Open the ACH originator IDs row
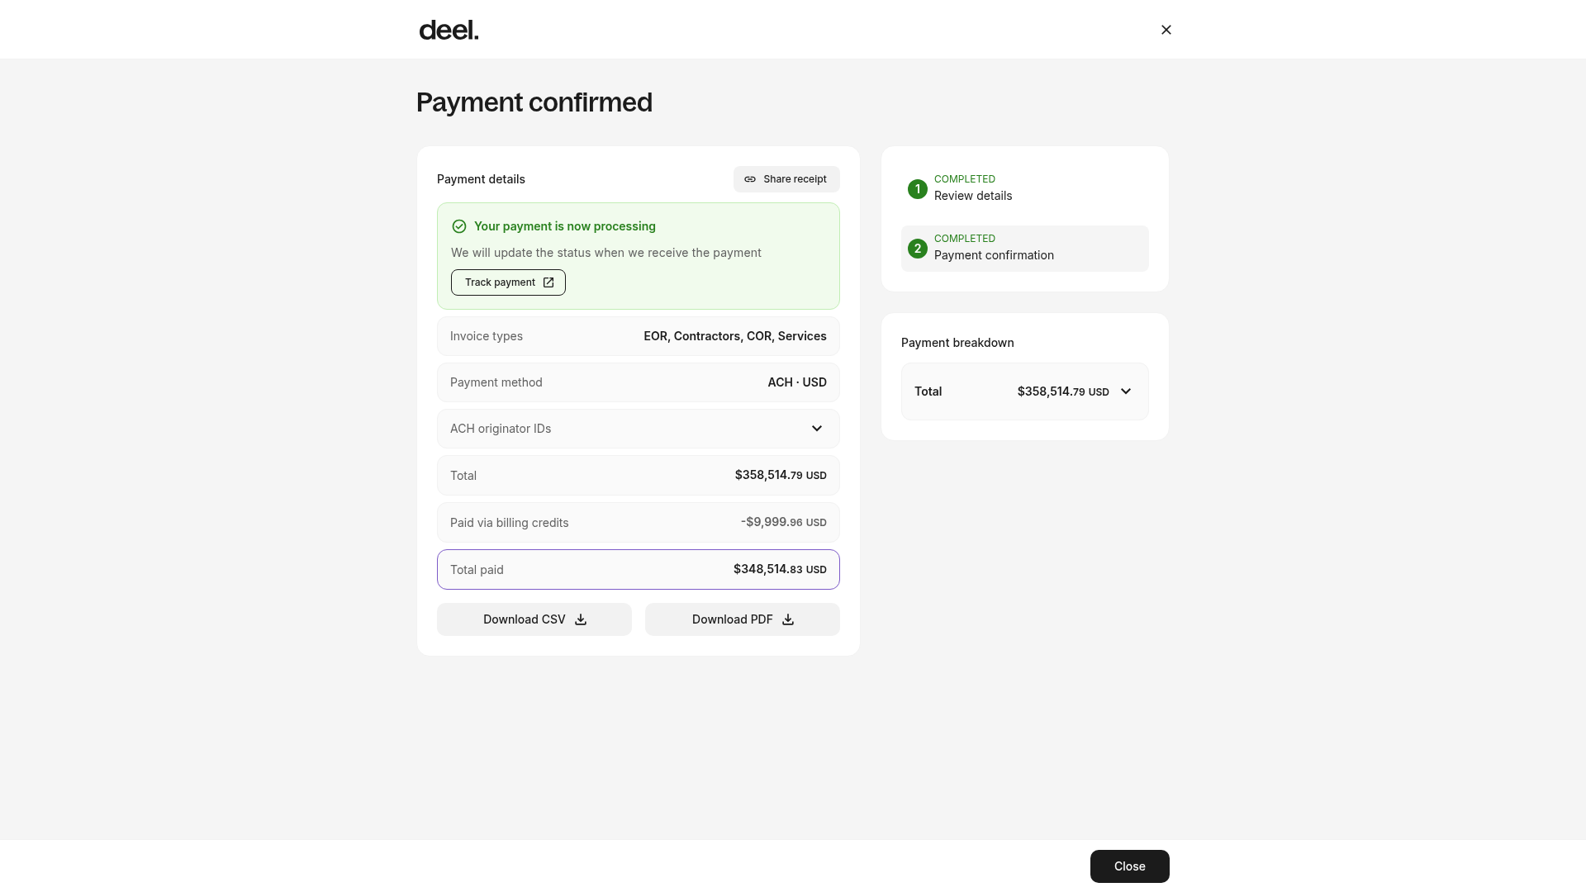This screenshot has width=1586, height=892. coord(639,429)
